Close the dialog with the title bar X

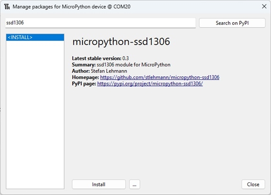coord(264,7)
